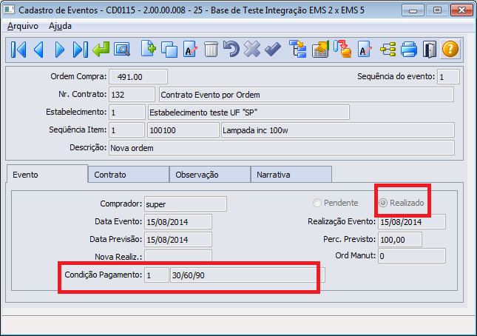Add new record with plus page icon
The width and height of the screenshot is (477, 336).
pyautogui.click(x=149, y=50)
